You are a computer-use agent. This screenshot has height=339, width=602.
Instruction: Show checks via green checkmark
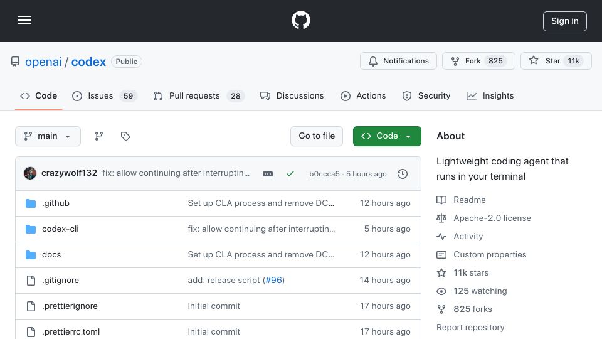[x=290, y=174]
